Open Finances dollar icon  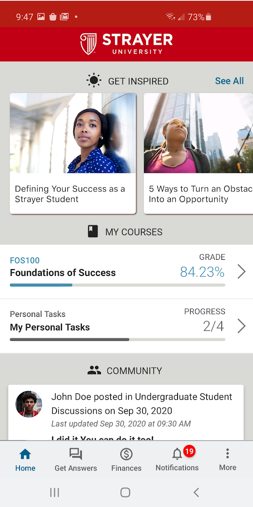[126, 455]
